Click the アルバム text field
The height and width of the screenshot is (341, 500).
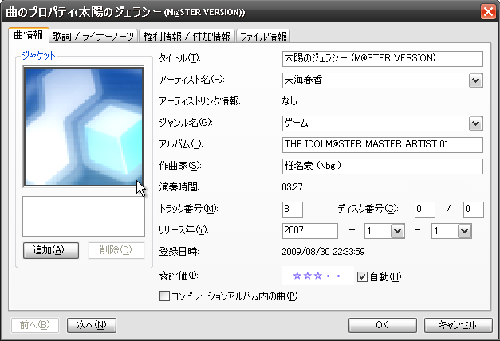point(382,145)
